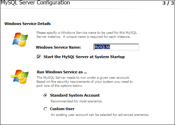Click the An existing user account description

100,115
